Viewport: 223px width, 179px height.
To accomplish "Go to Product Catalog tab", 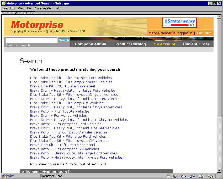I will 131,44.
